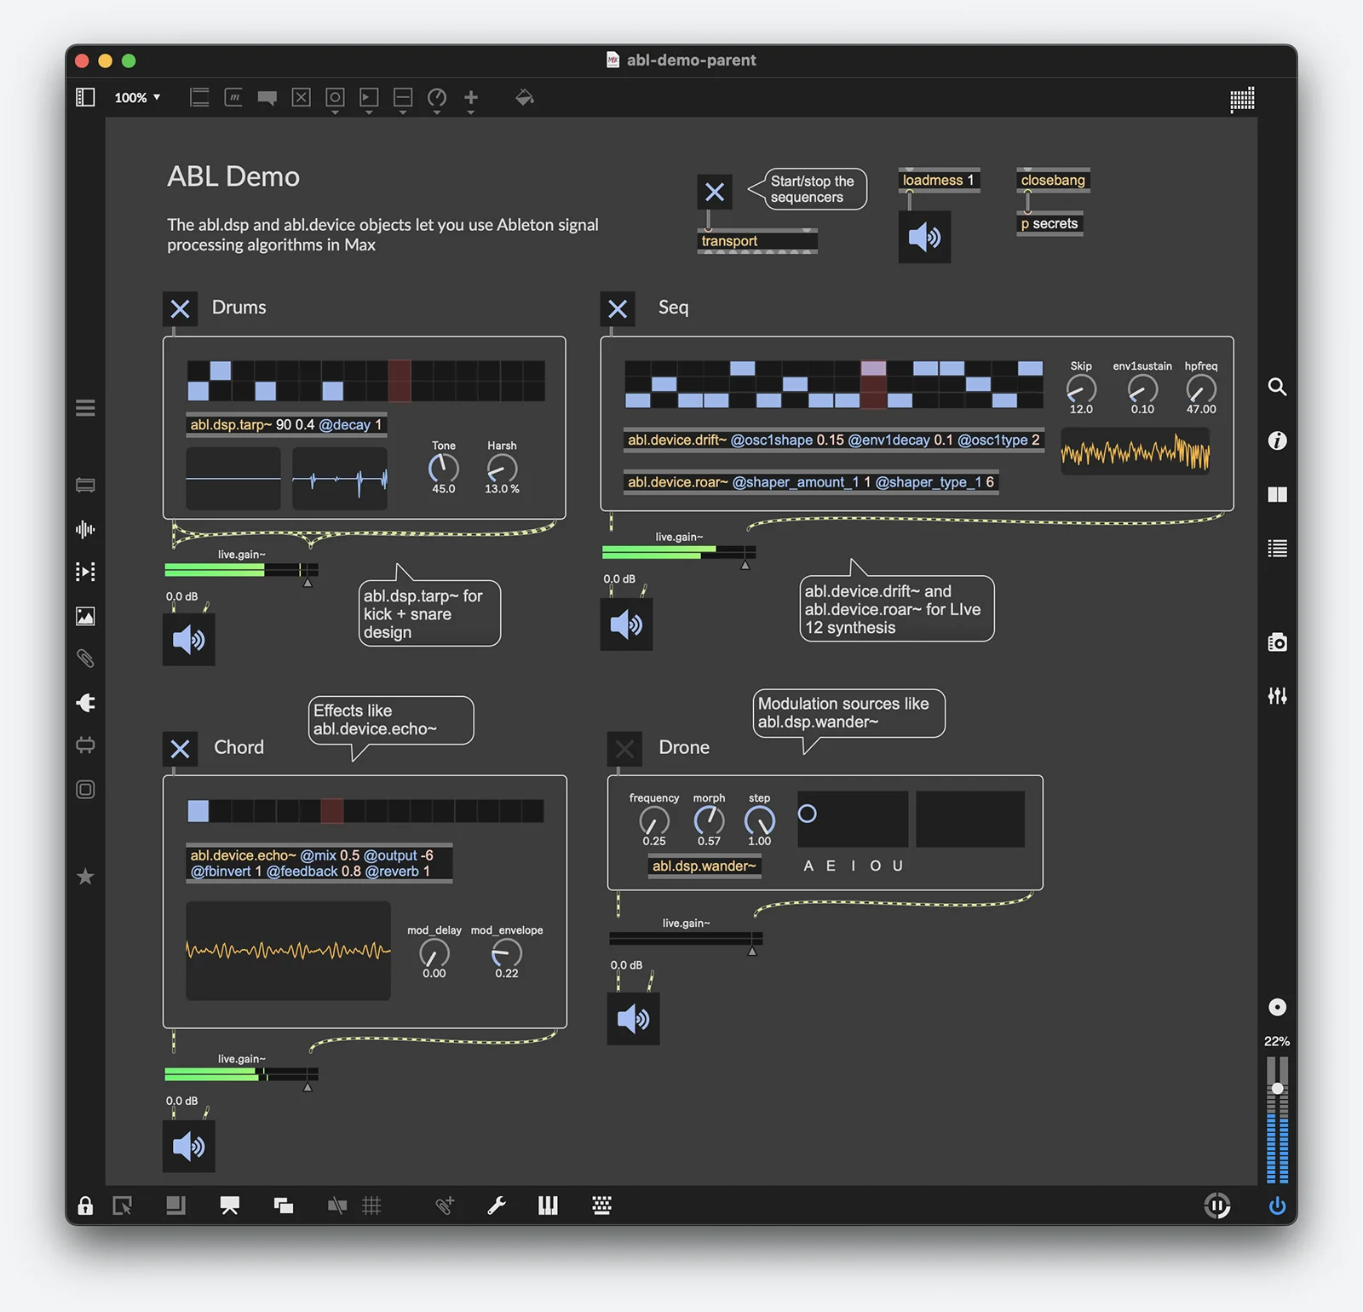
Task: Open the images icon in left sidebar
Action: pos(85,616)
